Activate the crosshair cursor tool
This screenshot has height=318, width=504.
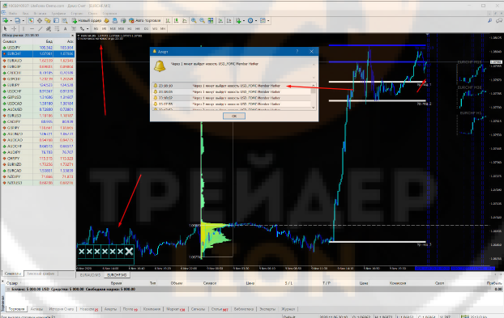coord(14,28)
